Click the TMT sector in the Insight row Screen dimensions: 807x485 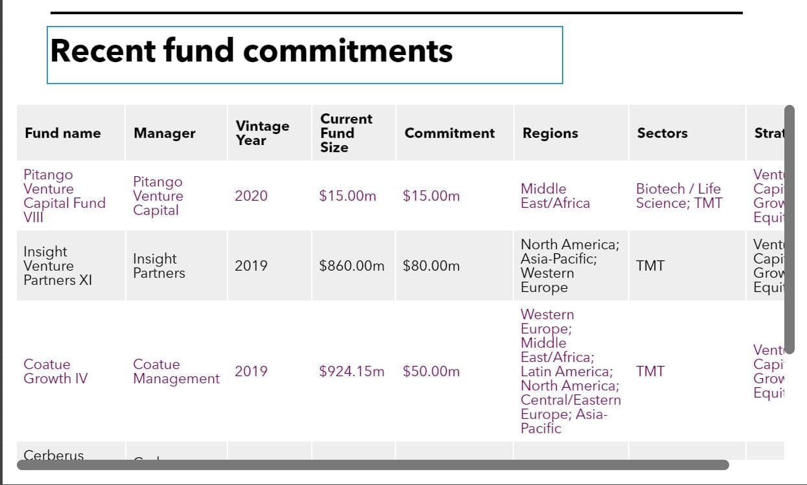click(650, 265)
